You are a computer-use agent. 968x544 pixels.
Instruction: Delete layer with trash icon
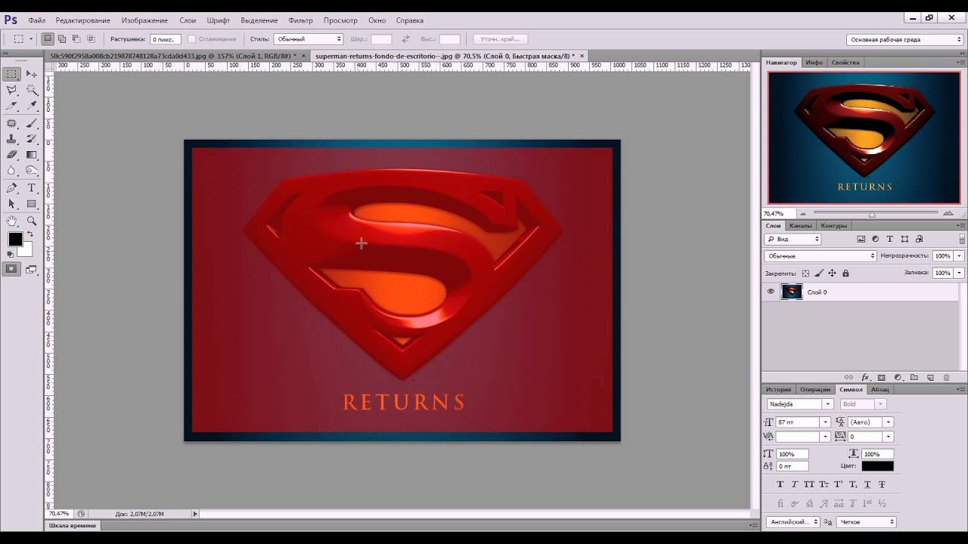(946, 377)
